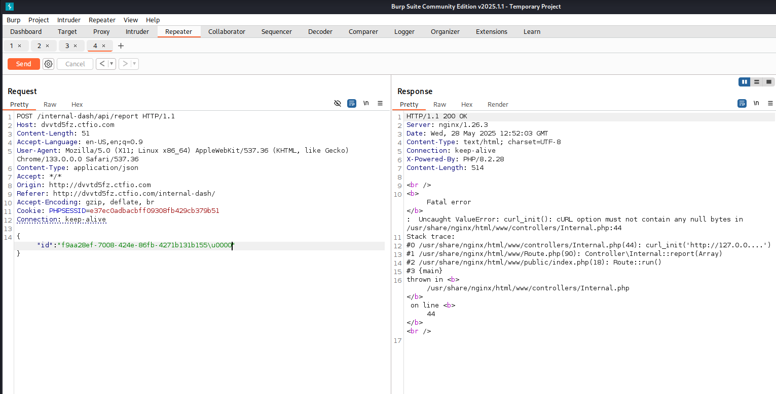Select top-bottom stacked layout icon

point(757,82)
